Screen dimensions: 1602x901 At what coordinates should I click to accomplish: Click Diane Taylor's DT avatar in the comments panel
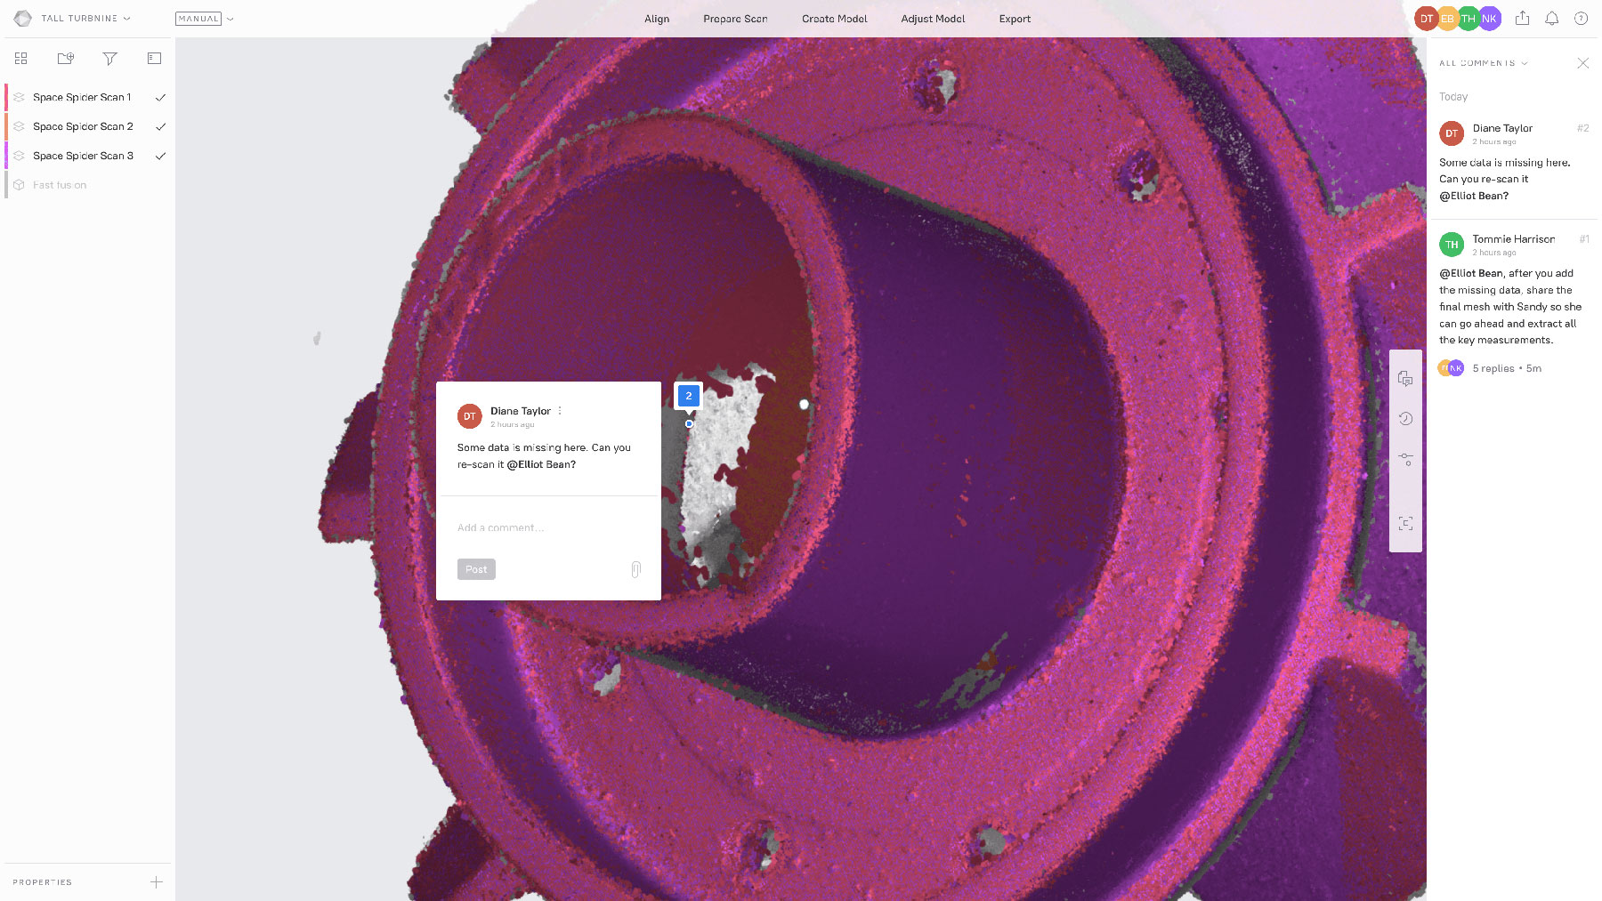[x=1452, y=133]
